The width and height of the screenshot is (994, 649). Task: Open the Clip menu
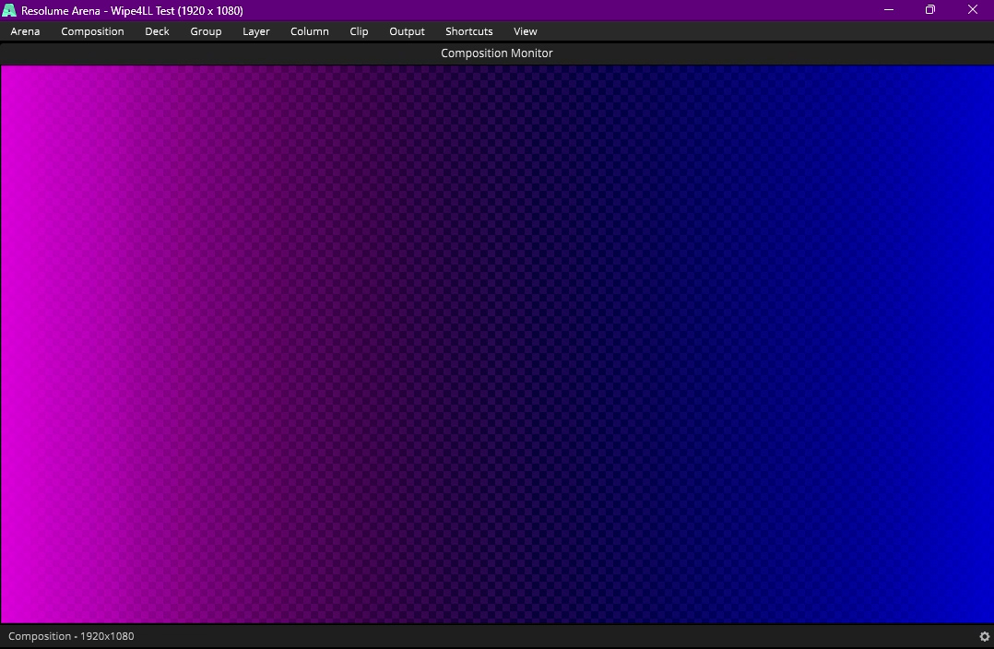pyautogui.click(x=359, y=31)
